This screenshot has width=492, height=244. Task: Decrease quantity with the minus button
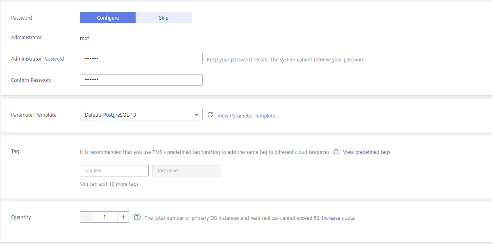[86, 217]
